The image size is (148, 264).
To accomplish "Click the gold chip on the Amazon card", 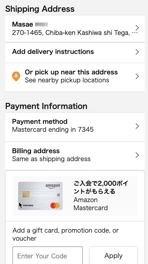I will (x=26, y=194).
